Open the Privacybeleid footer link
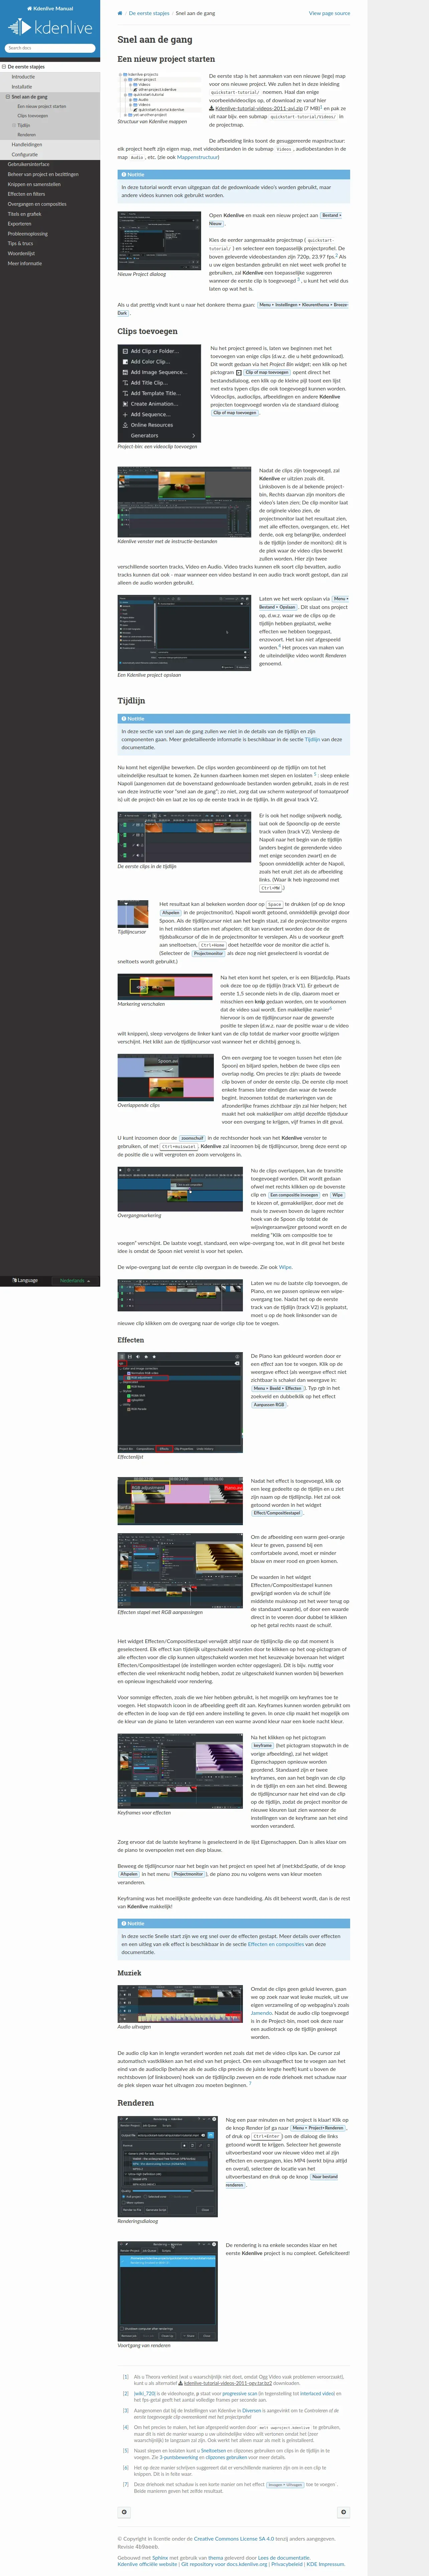This screenshot has height=2576, width=429. tap(287, 2564)
